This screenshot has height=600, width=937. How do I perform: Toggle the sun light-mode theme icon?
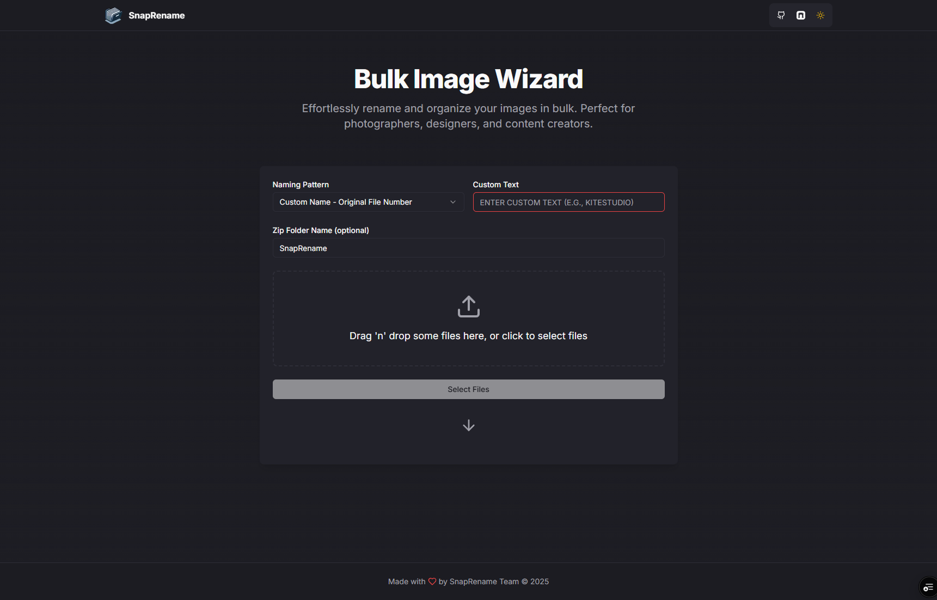(820, 15)
